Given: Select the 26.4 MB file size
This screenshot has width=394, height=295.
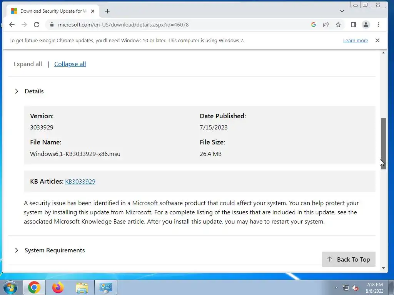Looking at the screenshot, I should click(210, 154).
